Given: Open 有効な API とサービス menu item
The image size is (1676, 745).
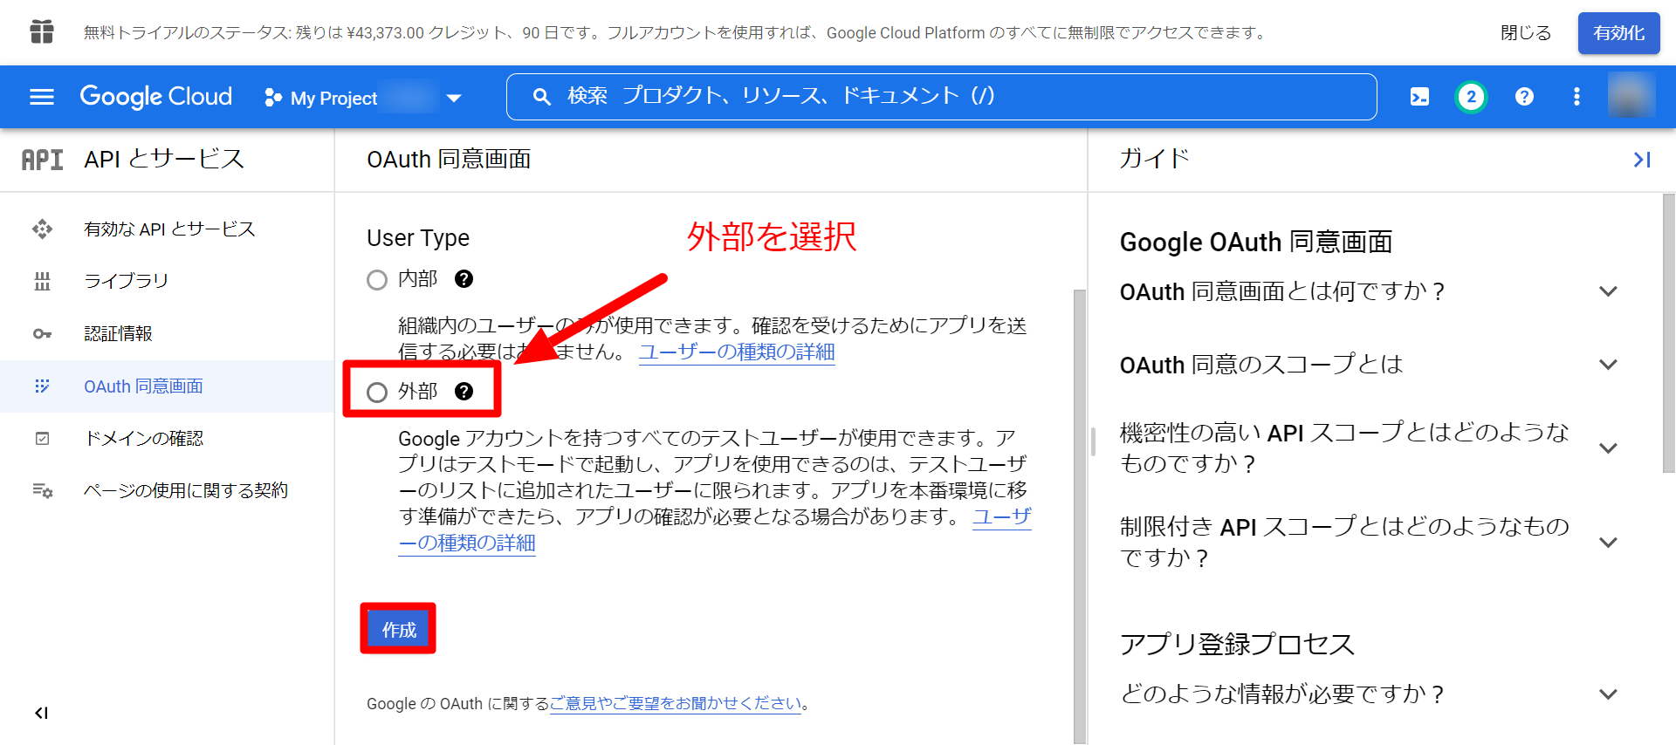Looking at the screenshot, I should click(x=168, y=229).
